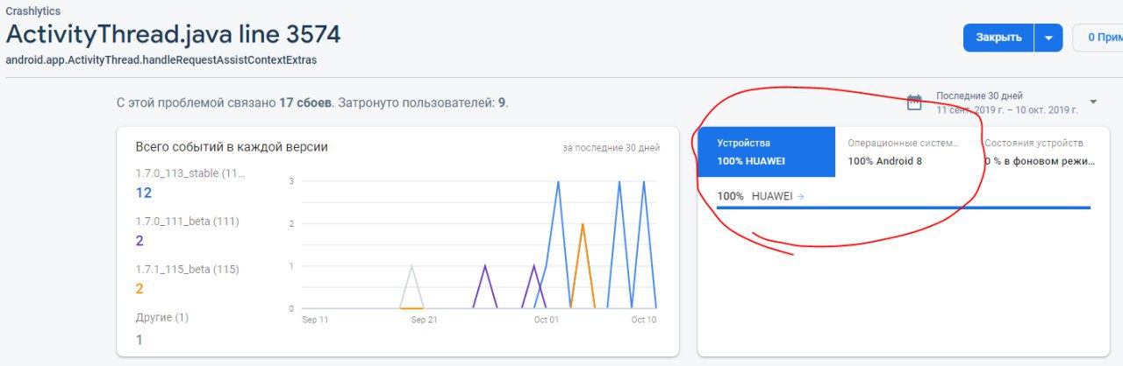Click the Oct 10 axis label

[x=644, y=320]
